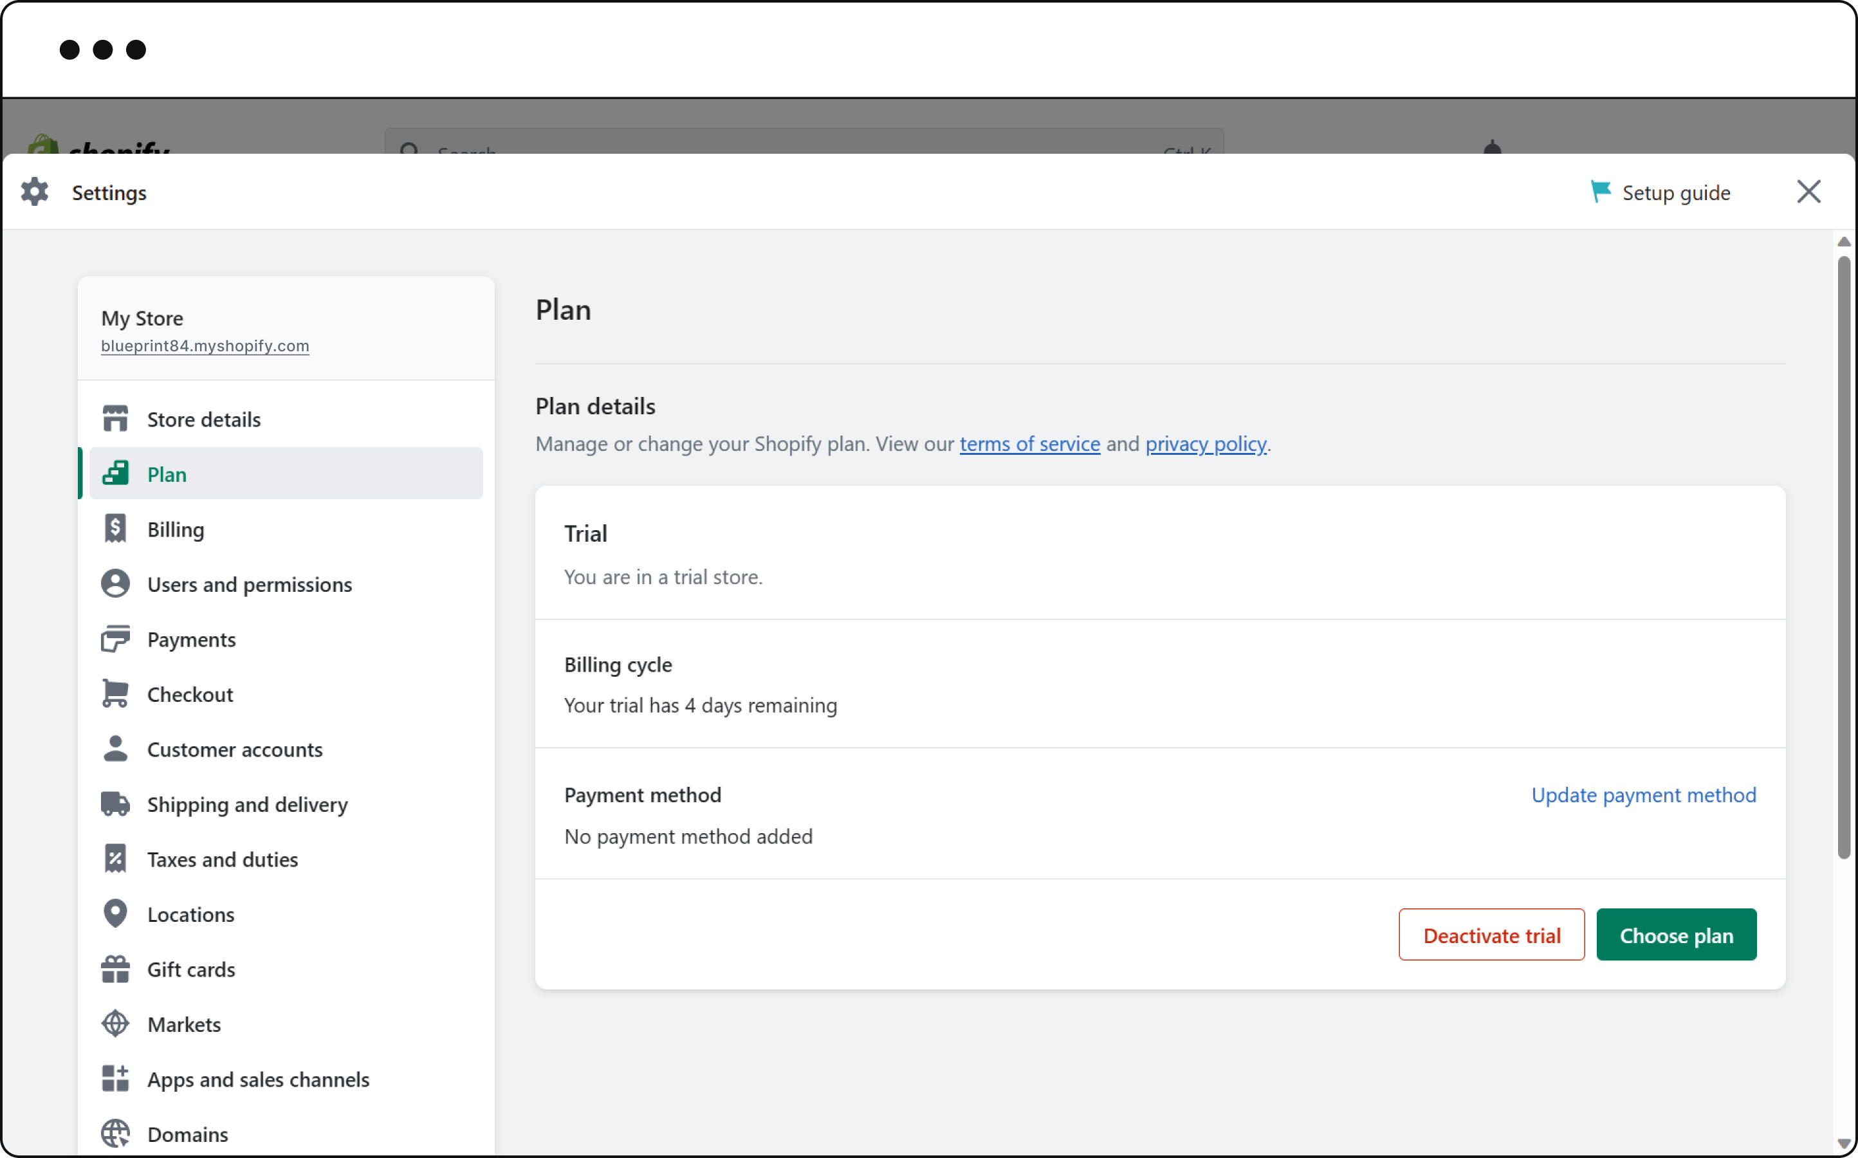
Task: Click the scrollbar down arrow
Action: [x=1844, y=1143]
